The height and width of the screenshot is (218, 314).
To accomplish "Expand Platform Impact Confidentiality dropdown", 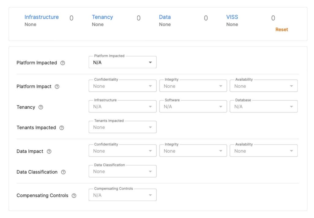I will (122, 86).
